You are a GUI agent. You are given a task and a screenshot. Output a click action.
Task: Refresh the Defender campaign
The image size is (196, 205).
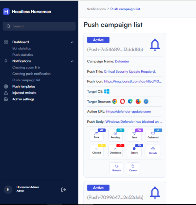click(x=117, y=168)
